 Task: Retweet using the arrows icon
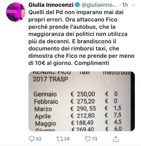[x=60, y=139]
